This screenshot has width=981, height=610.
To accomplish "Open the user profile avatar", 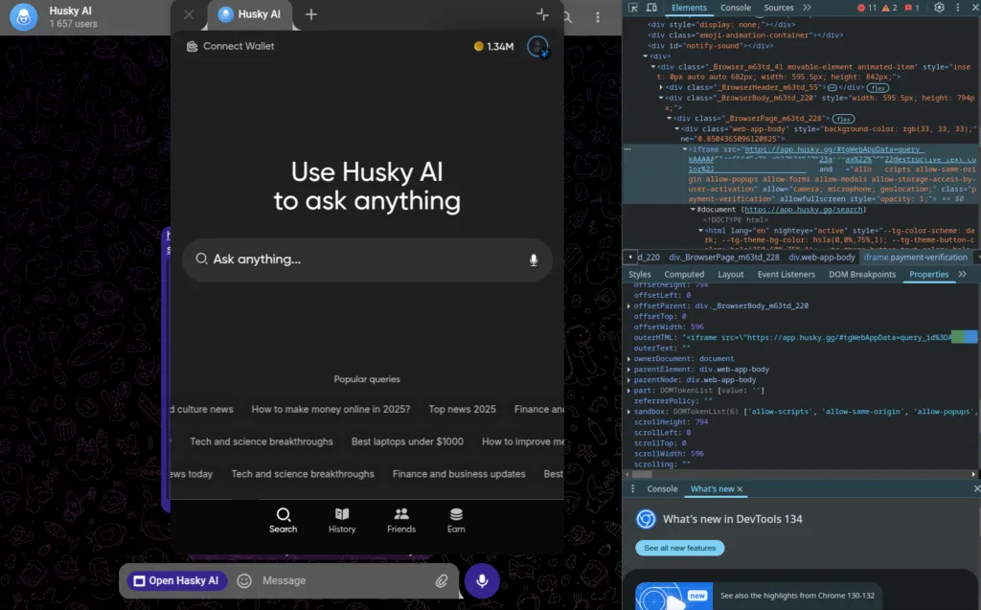I will tap(538, 46).
